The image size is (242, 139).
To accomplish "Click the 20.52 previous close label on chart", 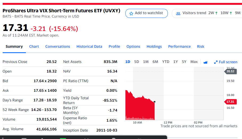I will click(230, 71).
